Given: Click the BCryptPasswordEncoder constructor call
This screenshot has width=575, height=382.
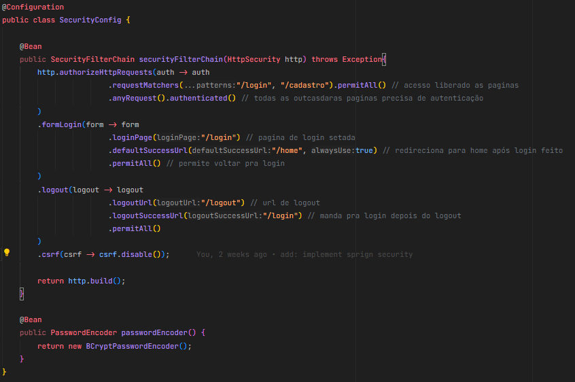Looking at the screenshot, I should coord(136,346).
